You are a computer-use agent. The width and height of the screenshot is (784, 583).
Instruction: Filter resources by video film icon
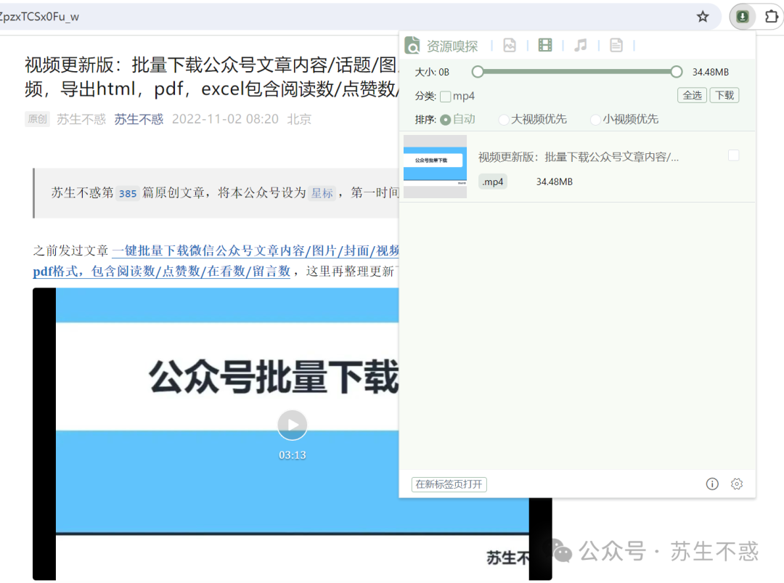[x=545, y=46]
